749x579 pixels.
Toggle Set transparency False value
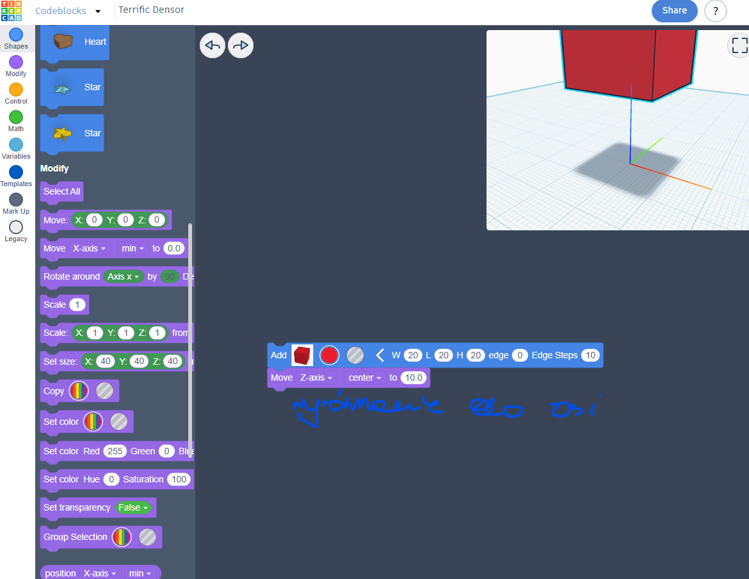coord(133,507)
